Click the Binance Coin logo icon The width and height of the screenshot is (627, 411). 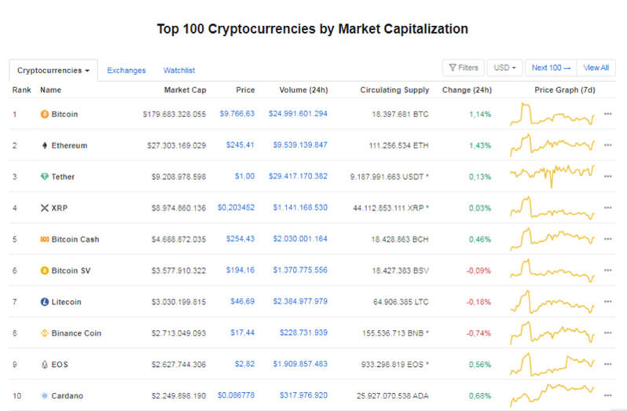(44, 333)
